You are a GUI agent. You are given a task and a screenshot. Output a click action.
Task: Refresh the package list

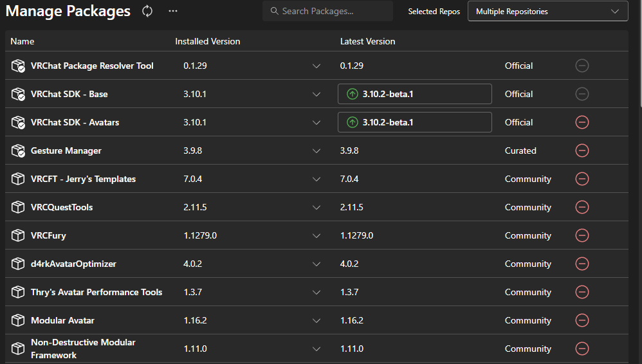pos(147,11)
